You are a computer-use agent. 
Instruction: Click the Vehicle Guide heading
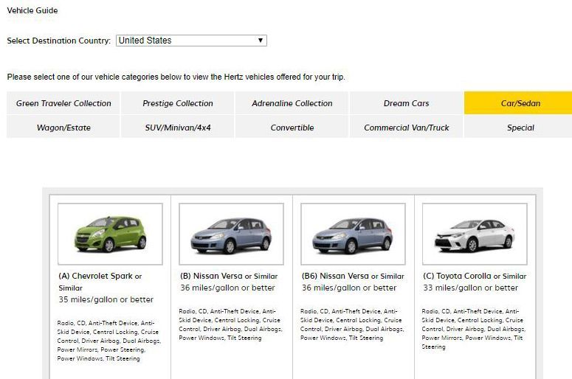pos(32,10)
